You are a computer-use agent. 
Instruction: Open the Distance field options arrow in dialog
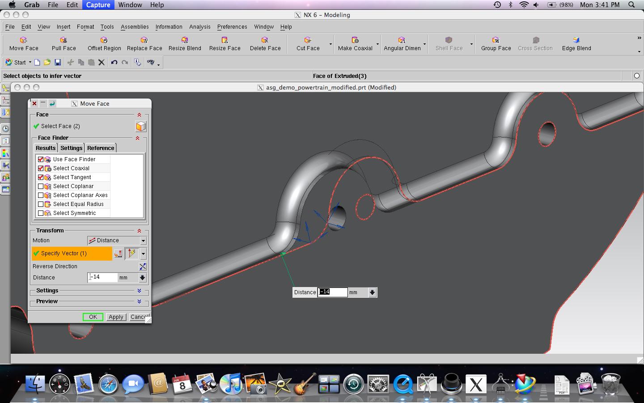[142, 278]
